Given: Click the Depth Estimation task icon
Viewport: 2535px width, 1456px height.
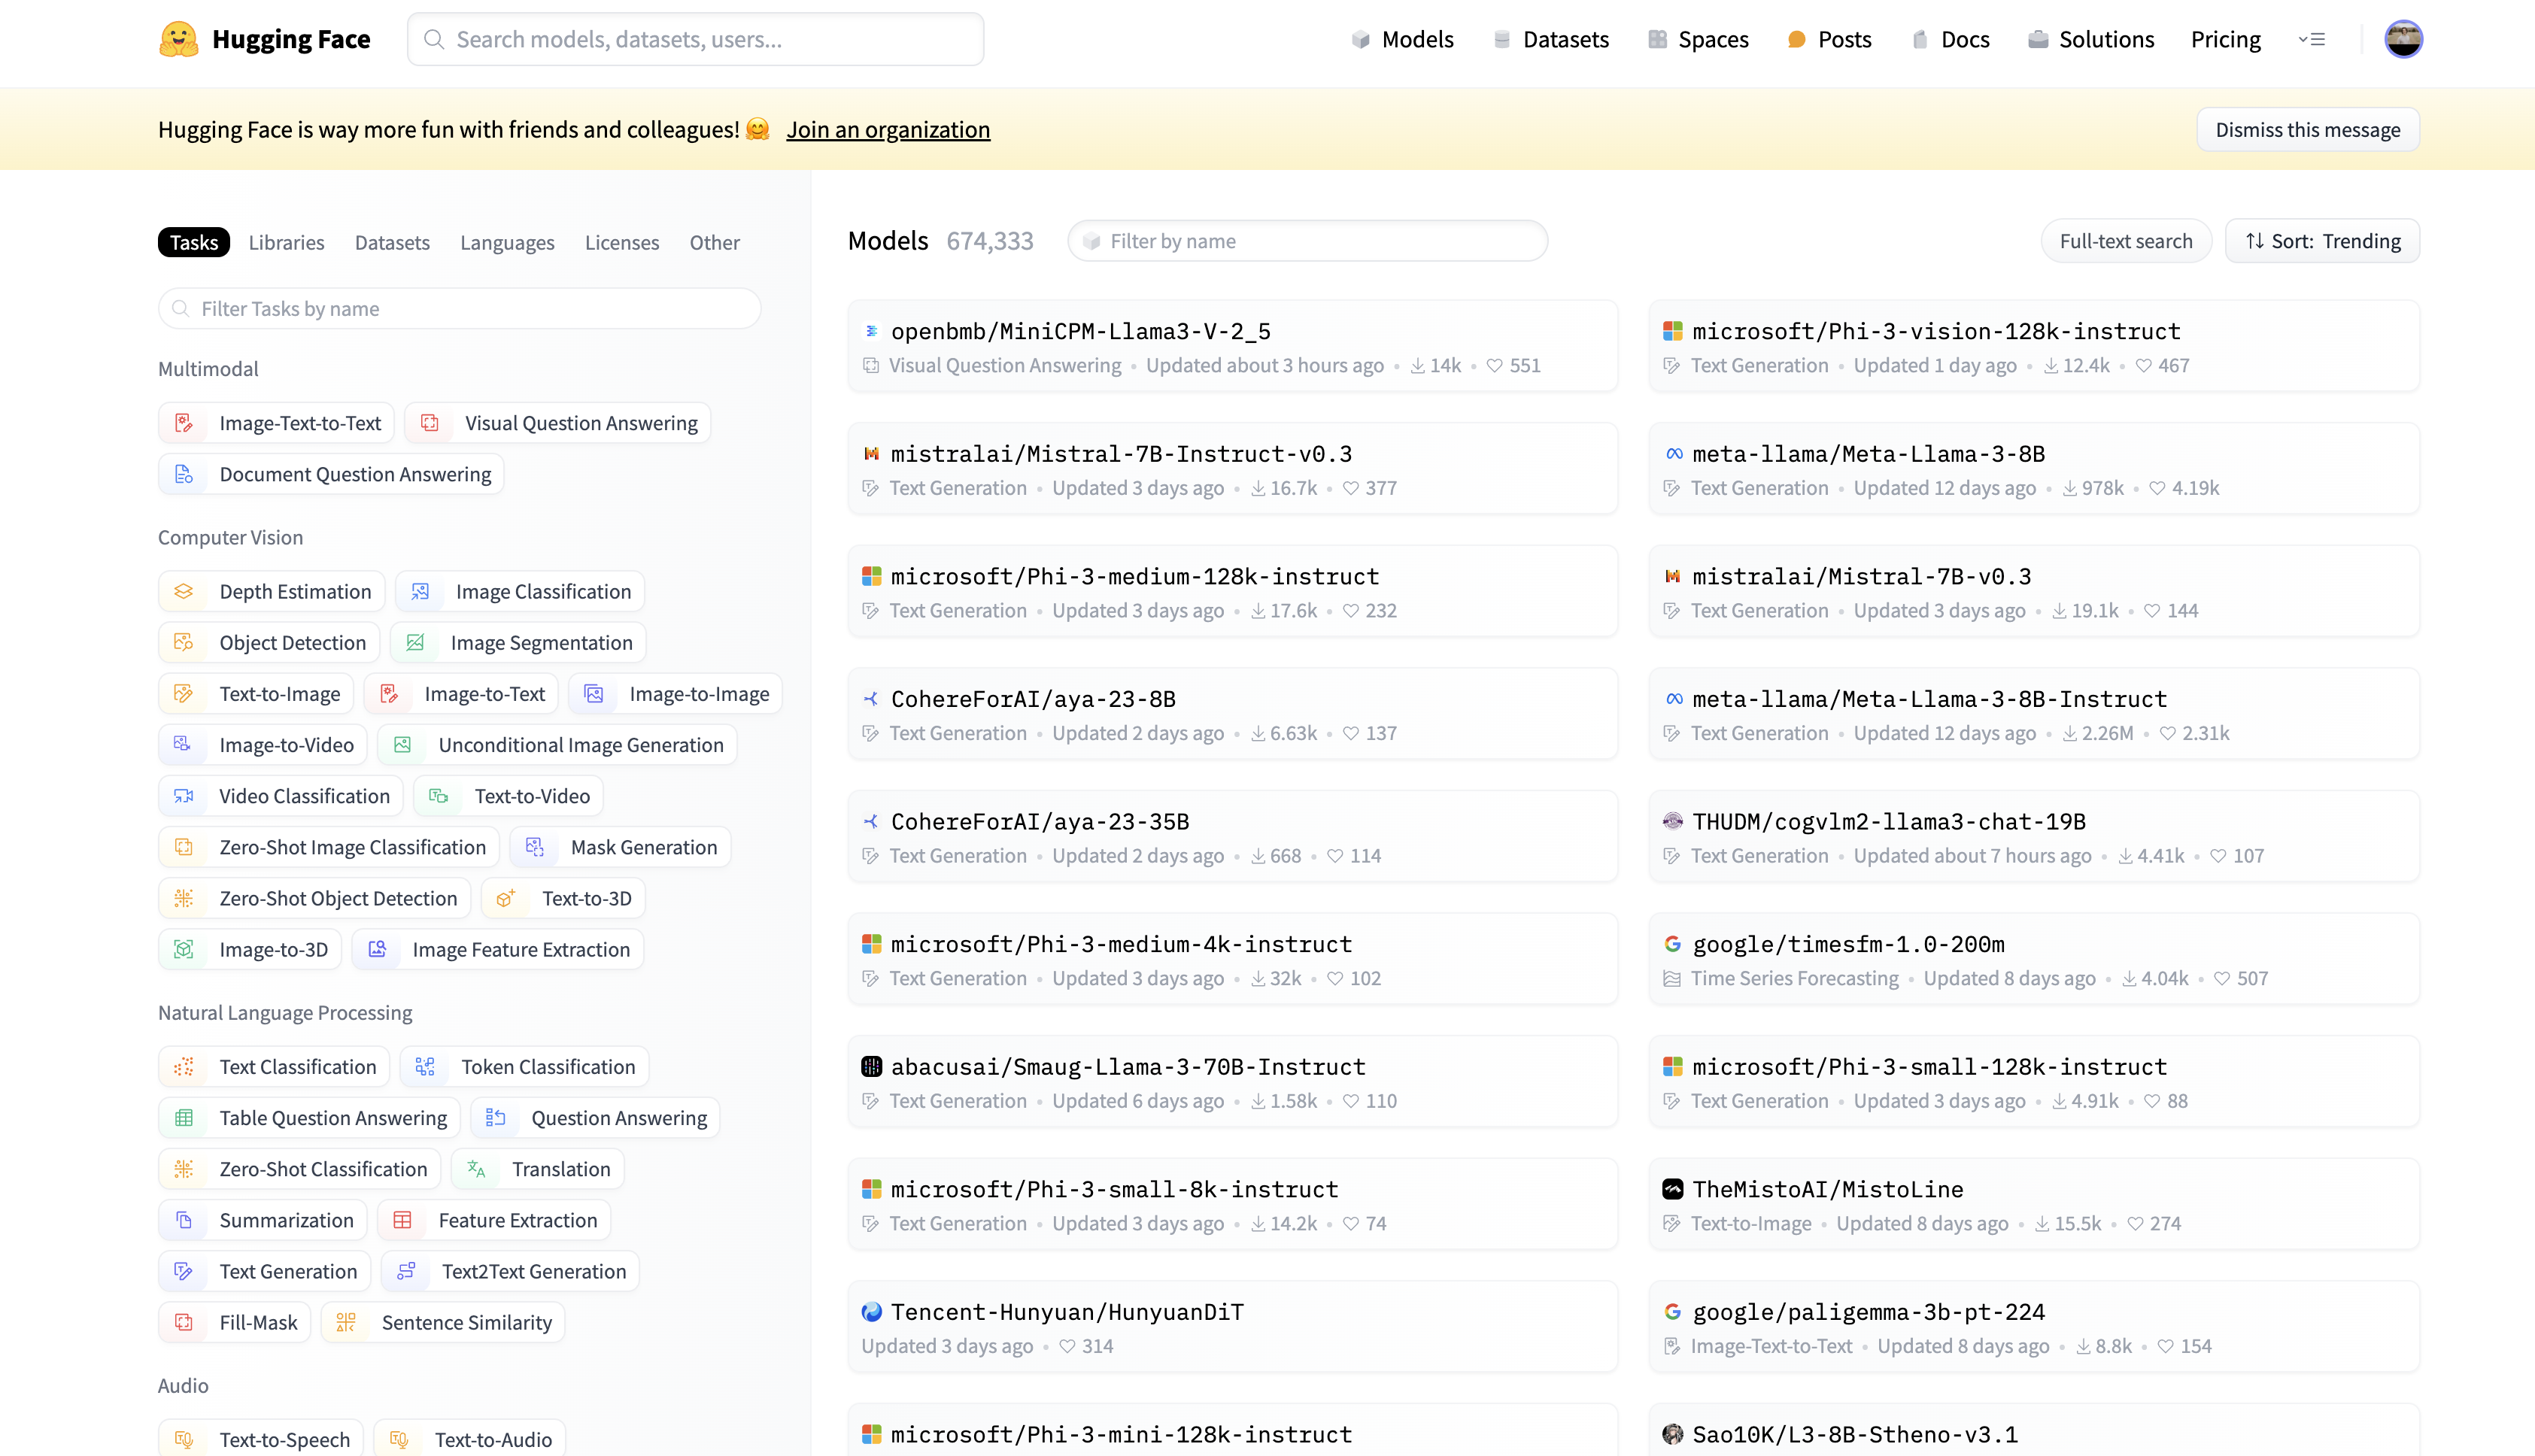Looking at the screenshot, I should coord(184,592).
